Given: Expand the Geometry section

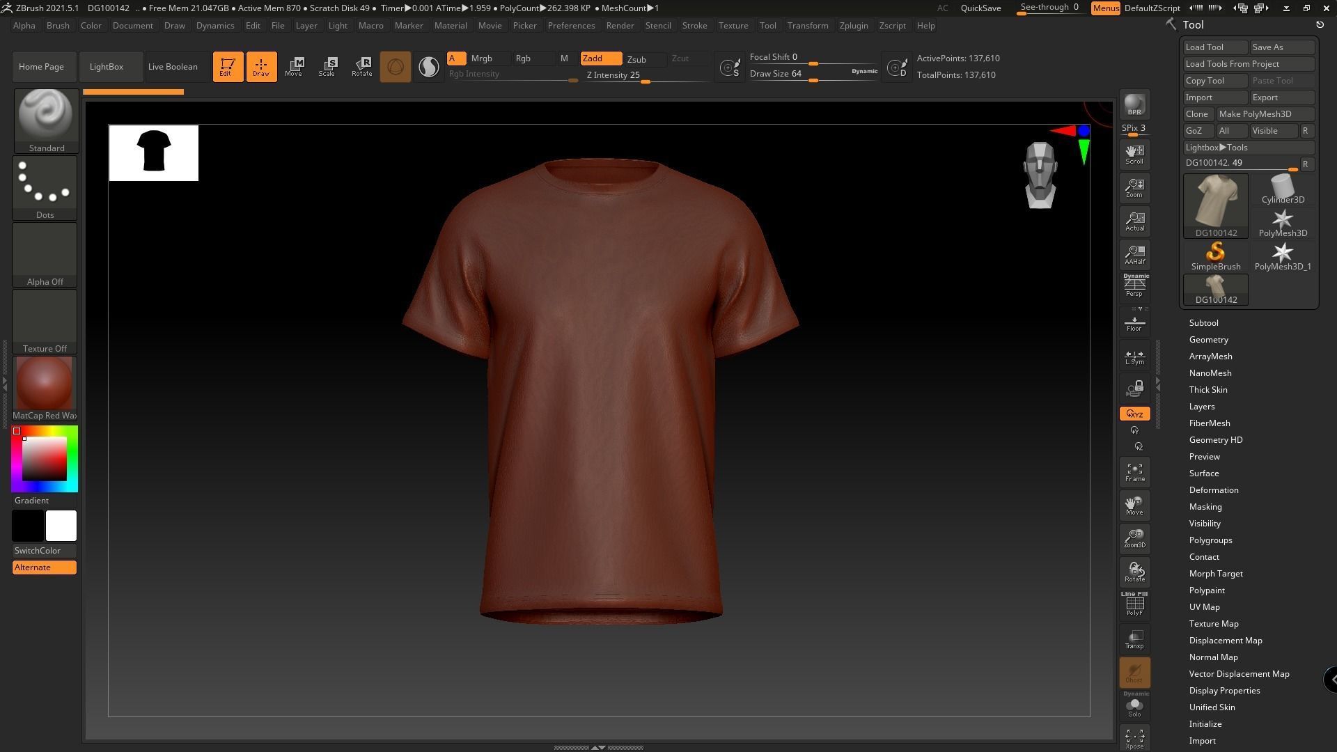Looking at the screenshot, I should click(1208, 340).
